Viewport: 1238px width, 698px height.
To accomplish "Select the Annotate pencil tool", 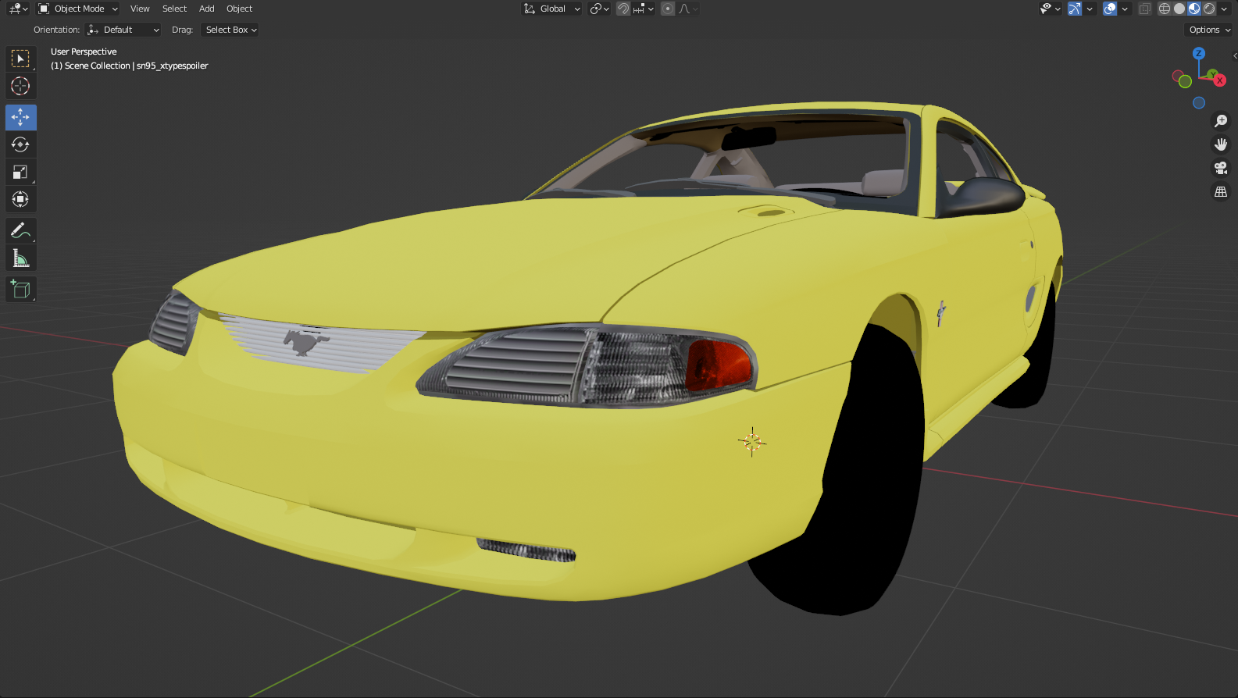I will tap(20, 230).
